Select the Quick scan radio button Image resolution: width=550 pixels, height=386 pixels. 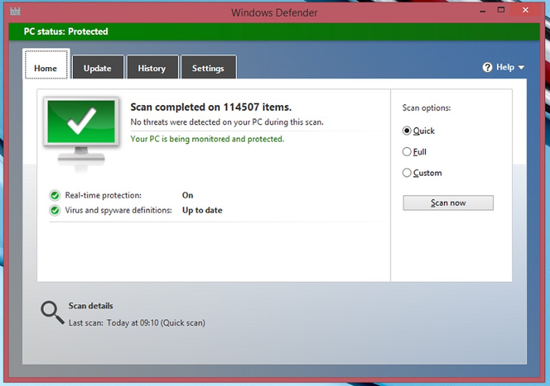[407, 130]
